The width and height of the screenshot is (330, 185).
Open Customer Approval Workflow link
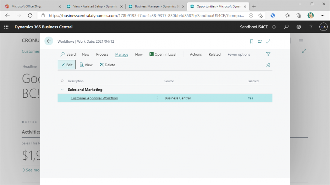[94, 98]
